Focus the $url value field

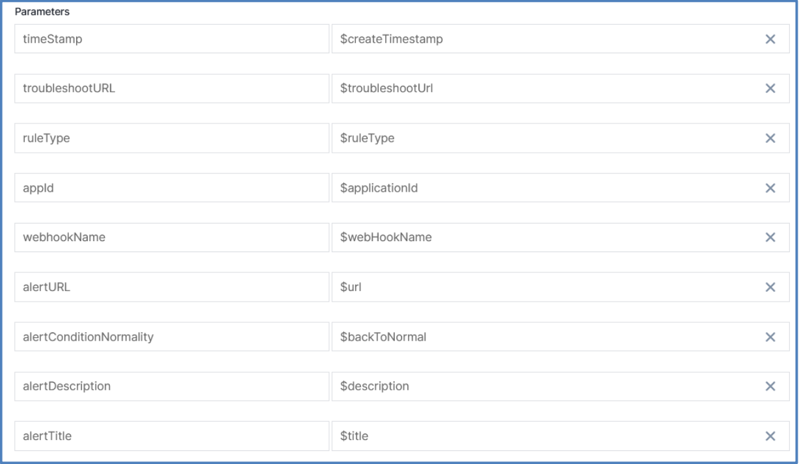click(547, 287)
